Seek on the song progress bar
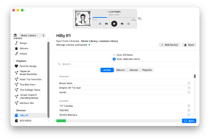Viewport: 210px width, 140px height. click(114, 17)
